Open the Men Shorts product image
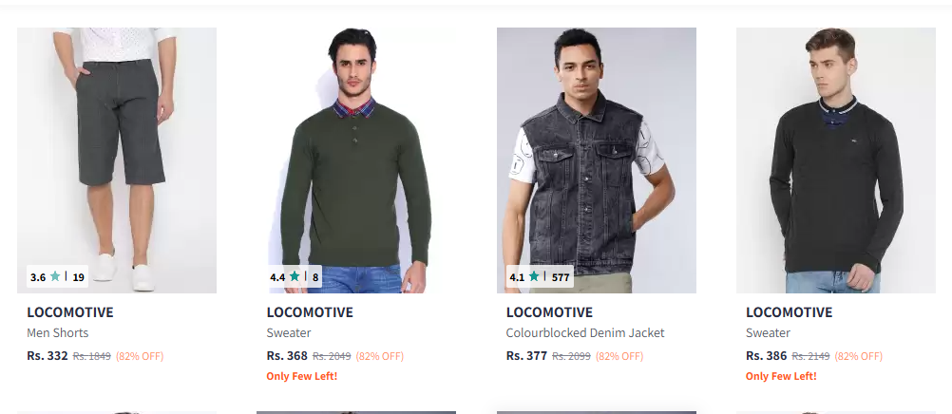The height and width of the screenshot is (414, 952). click(x=117, y=160)
